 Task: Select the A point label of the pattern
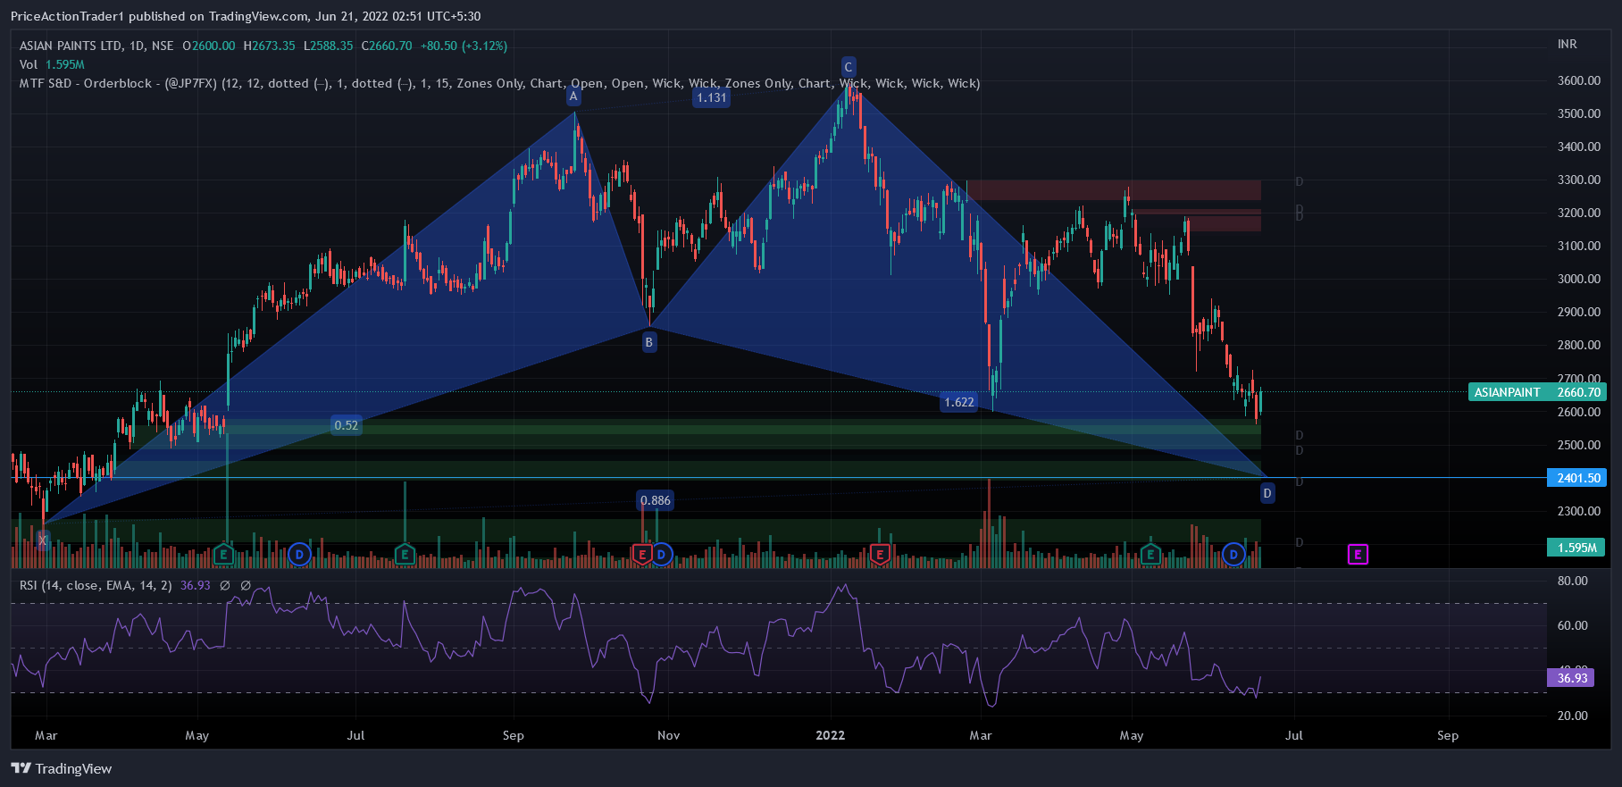pos(573,96)
